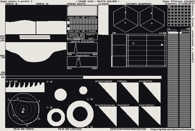Click the olive/ultramarine desaturation triangle
The height and width of the screenshot is (131, 195).
[x=108, y=116]
